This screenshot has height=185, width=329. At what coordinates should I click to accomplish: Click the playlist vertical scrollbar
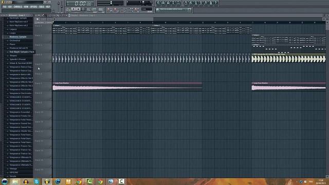click(x=327, y=100)
